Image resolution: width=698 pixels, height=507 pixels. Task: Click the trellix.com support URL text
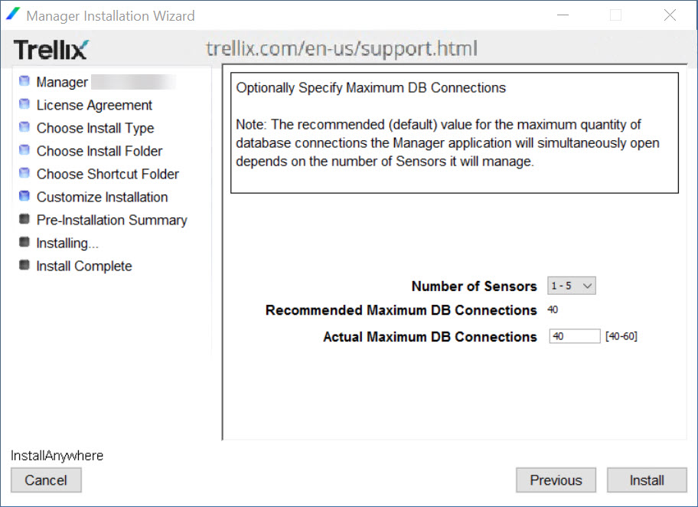point(341,48)
